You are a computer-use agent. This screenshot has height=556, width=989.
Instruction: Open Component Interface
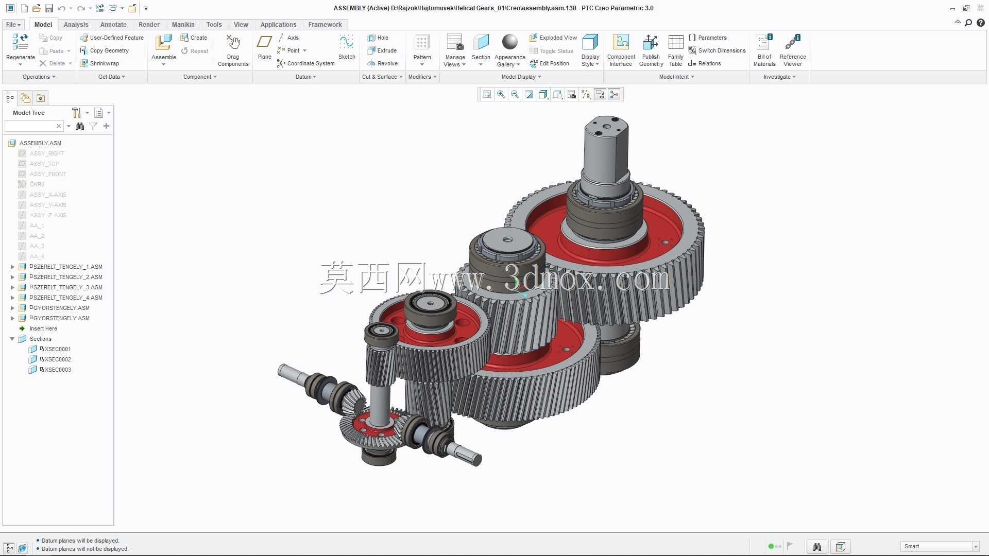(x=621, y=50)
